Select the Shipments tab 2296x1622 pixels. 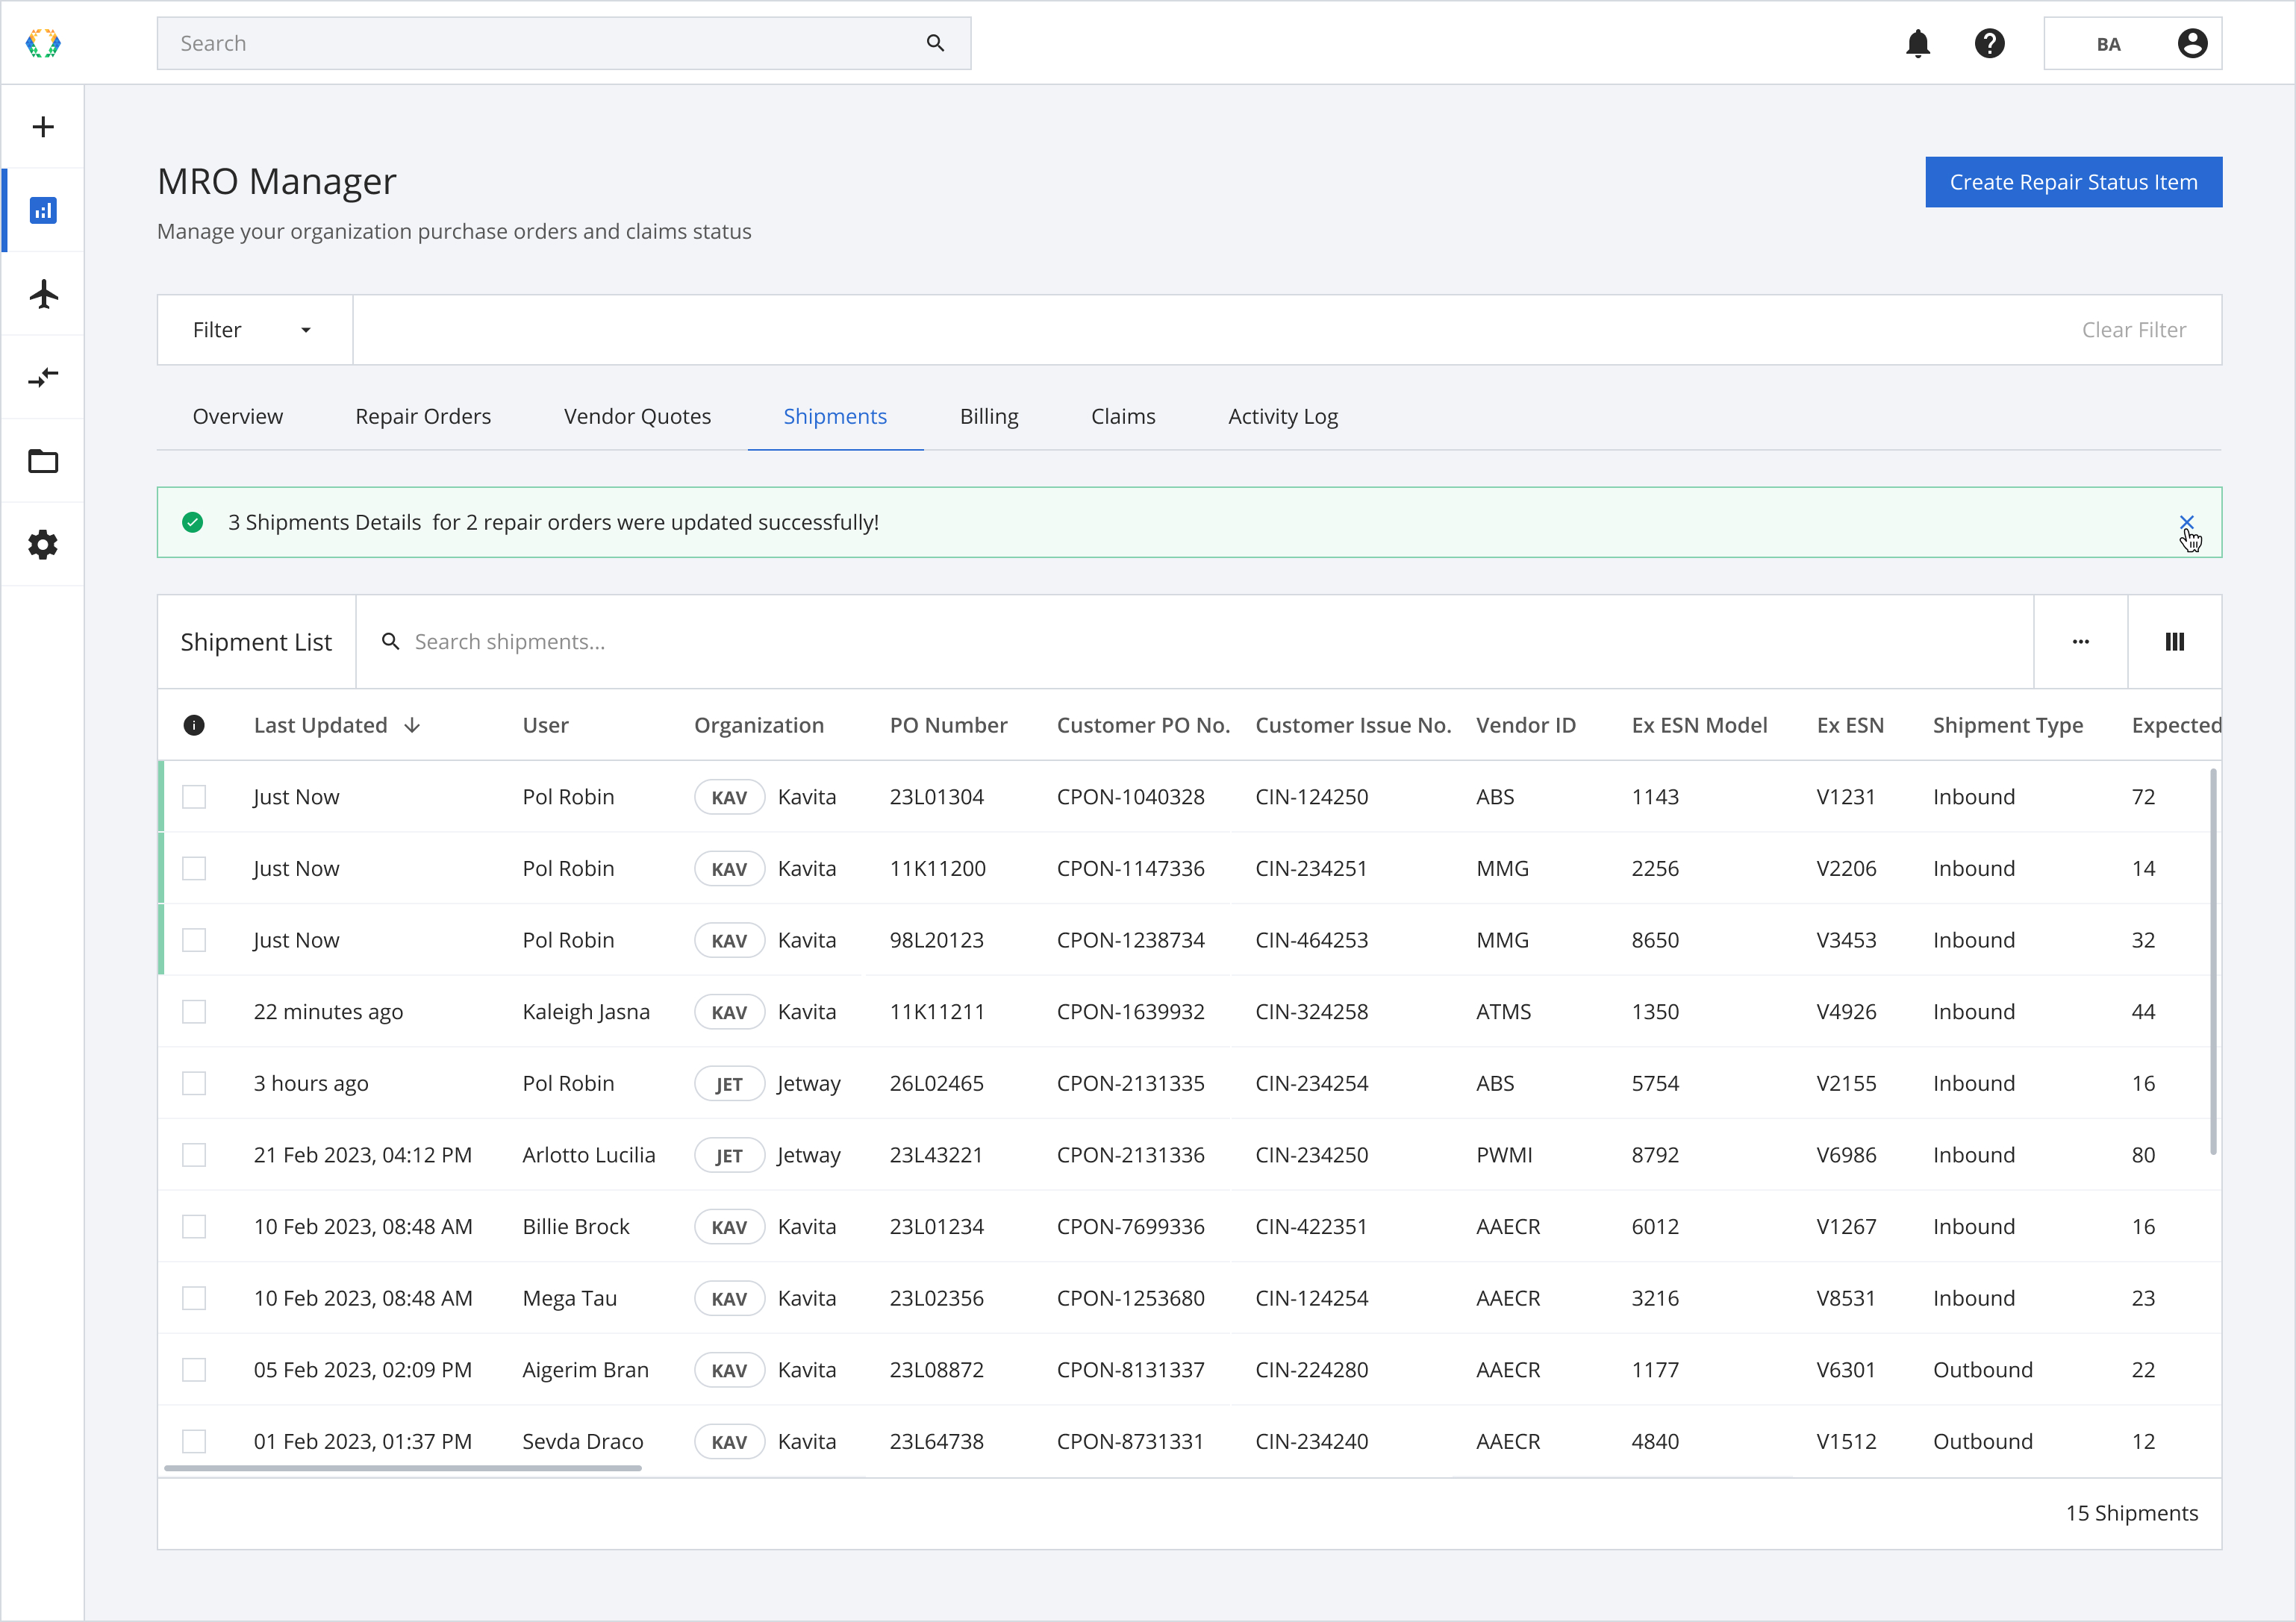835,417
